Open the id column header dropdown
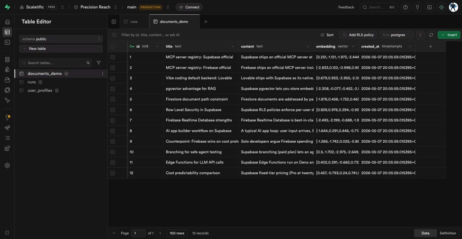The height and width of the screenshot is (239, 462). point(157,46)
